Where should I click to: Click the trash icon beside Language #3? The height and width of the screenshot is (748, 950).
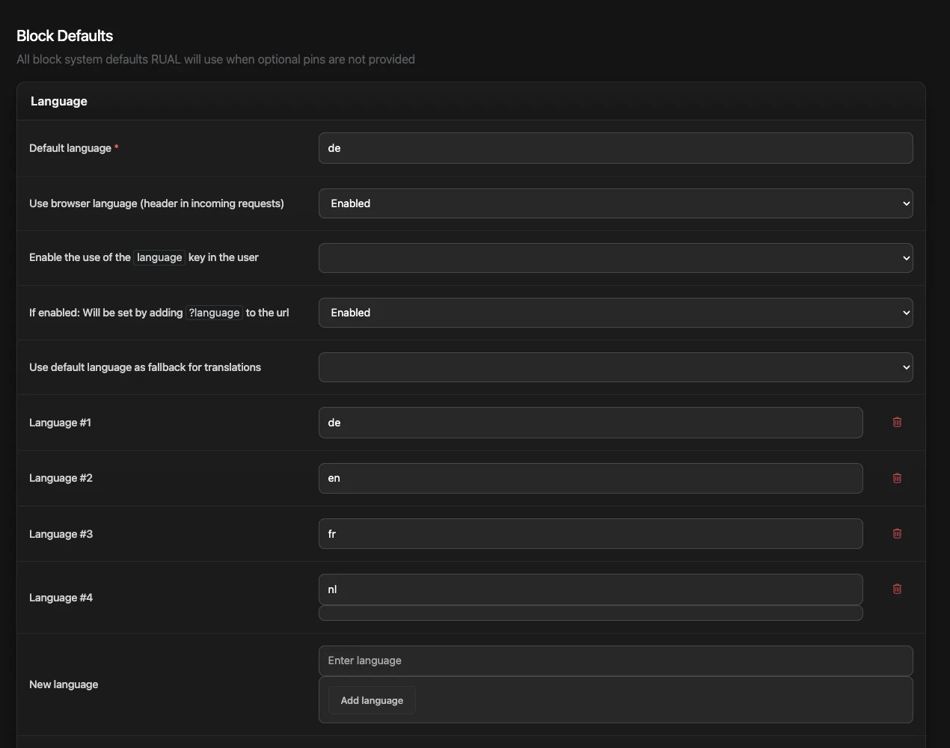click(897, 533)
